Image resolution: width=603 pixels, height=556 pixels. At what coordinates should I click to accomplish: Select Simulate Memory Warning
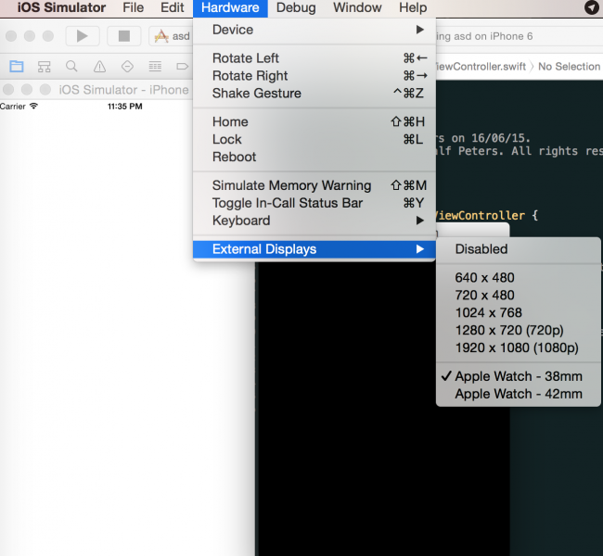(x=291, y=185)
